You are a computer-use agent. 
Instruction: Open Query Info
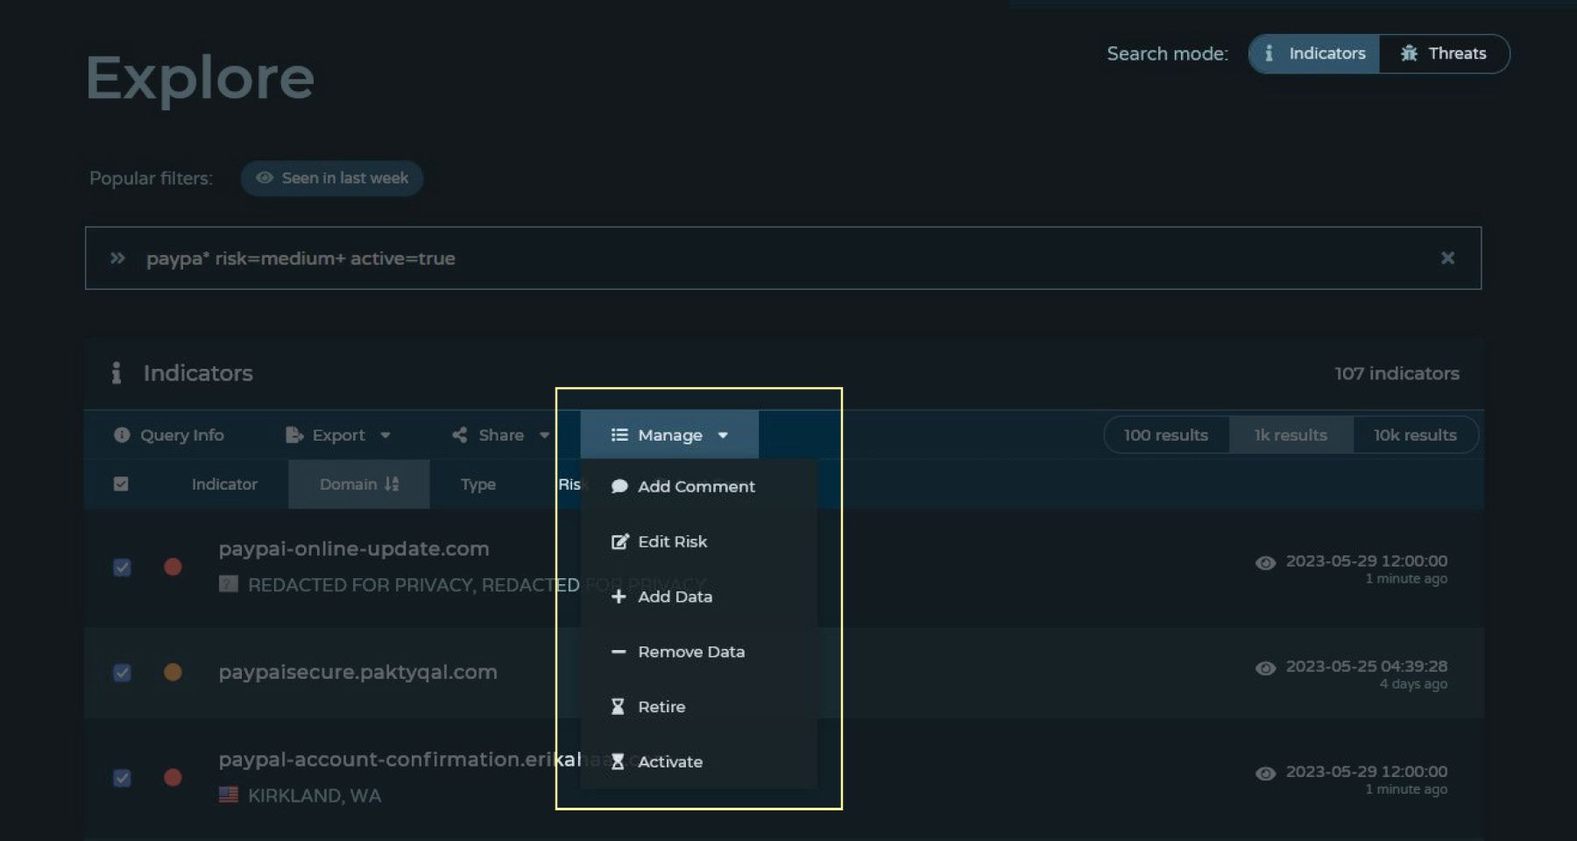coord(169,435)
